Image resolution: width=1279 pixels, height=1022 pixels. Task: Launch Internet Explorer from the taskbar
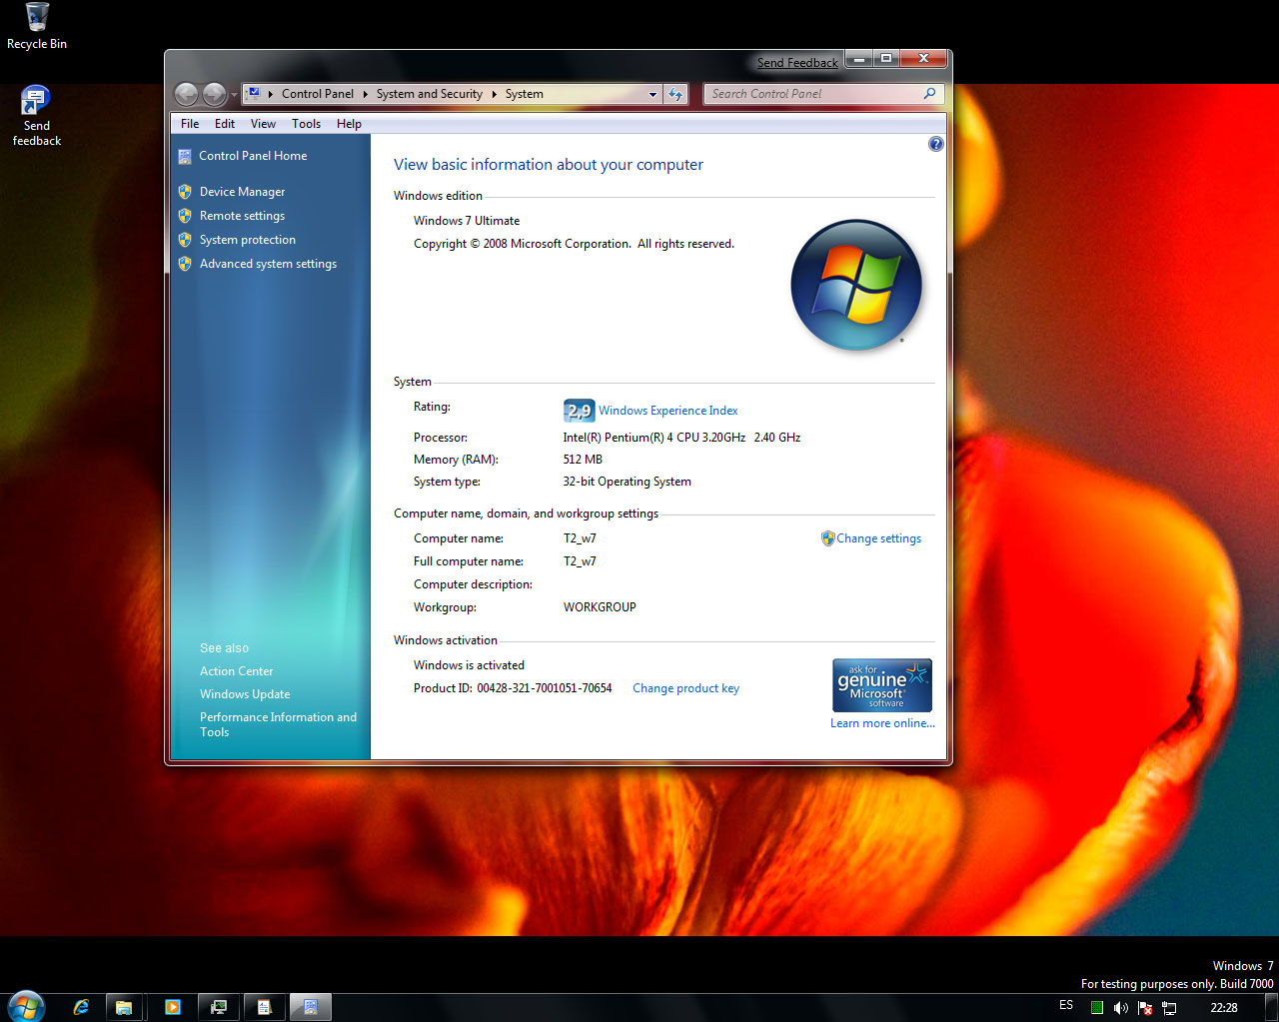click(x=81, y=1007)
